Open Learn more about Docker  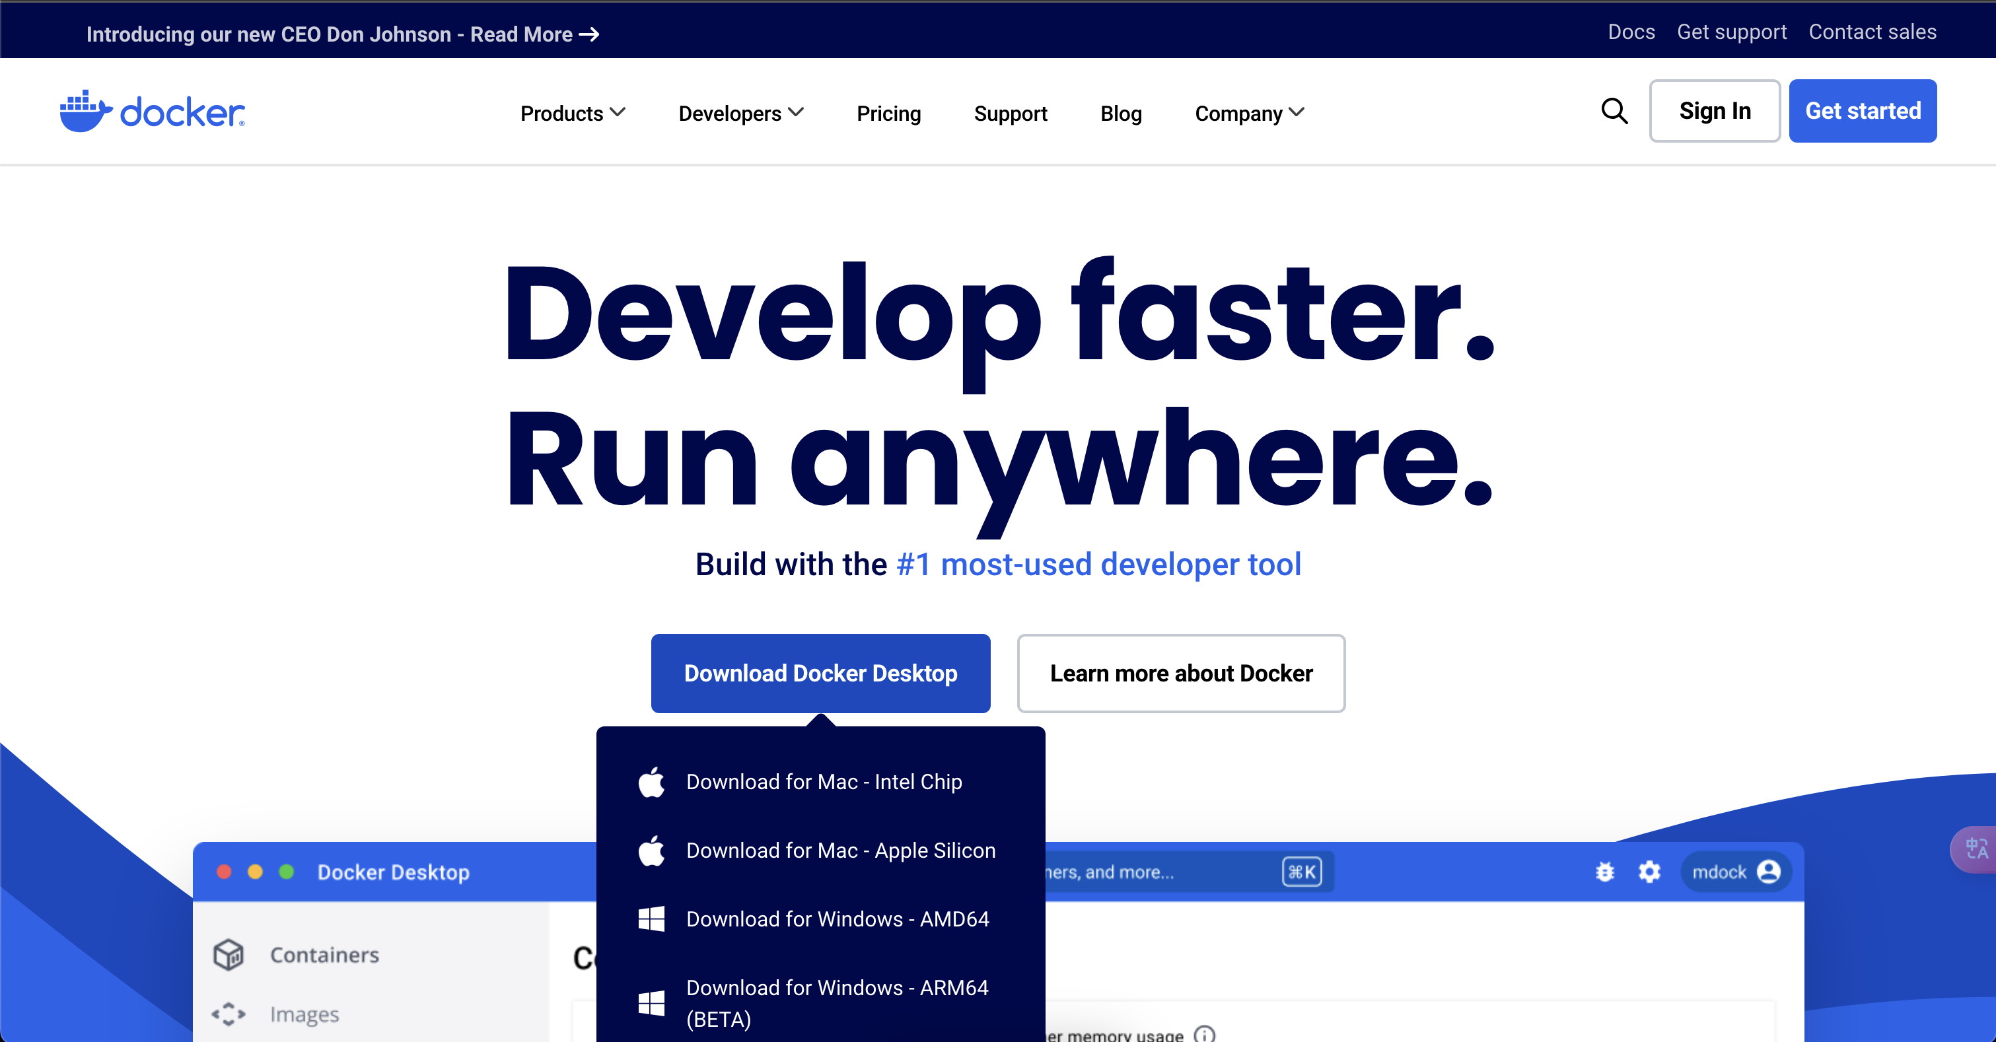pyautogui.click(x=1180, y=674)
